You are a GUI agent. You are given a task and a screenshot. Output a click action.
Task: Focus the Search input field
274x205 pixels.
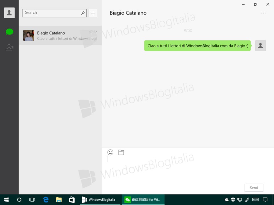[x=54, y=13]
